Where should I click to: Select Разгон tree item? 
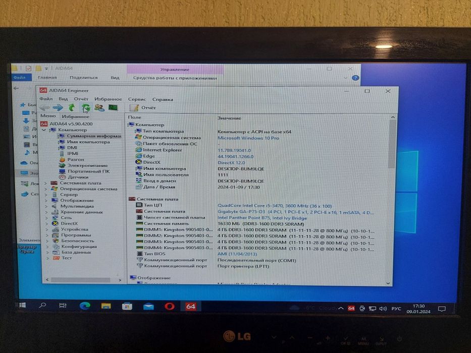(x=76, y=159)
